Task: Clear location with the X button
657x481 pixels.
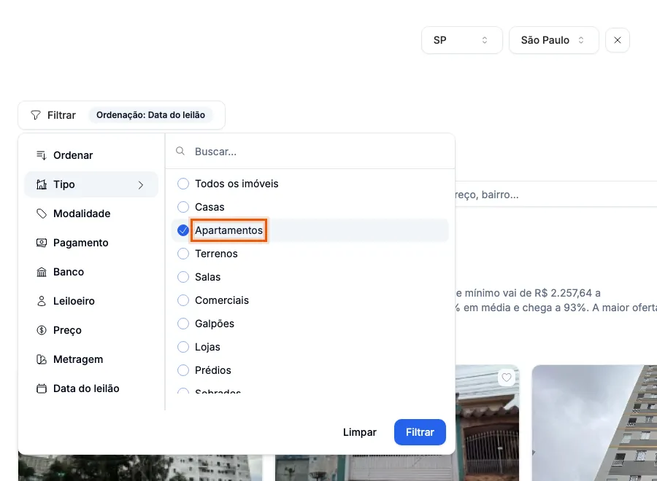Action: coord(617,40)
